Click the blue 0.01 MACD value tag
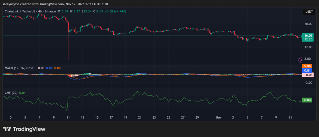The width and height of the screenshot is (319, 137). [307, 71]
